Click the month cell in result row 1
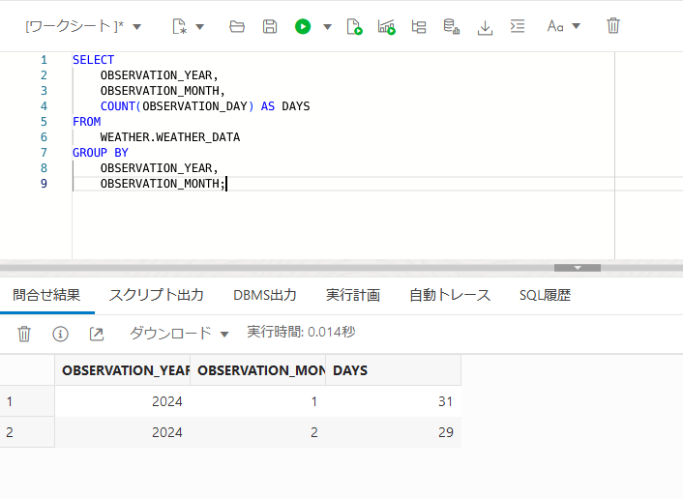 pos(258,401)
